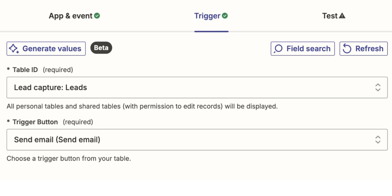The image size is (392, 196).
Task: Open the Lead capture: Leads selector
Action: pos(197,88)
